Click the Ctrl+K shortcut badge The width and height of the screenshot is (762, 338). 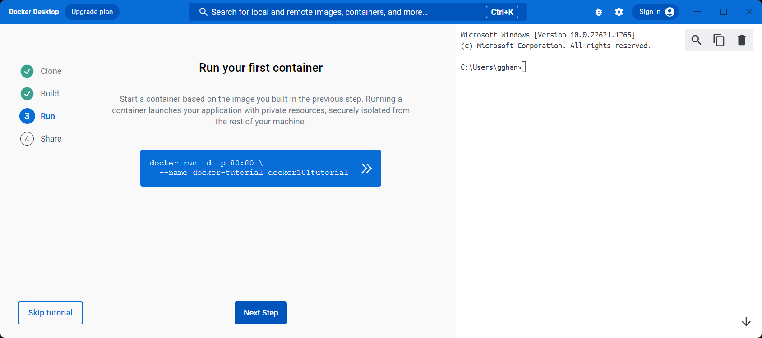tap(502, 12)
